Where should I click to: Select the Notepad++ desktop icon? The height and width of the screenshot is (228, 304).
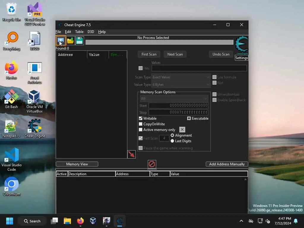pyautogui.click(x=12, y=128)
